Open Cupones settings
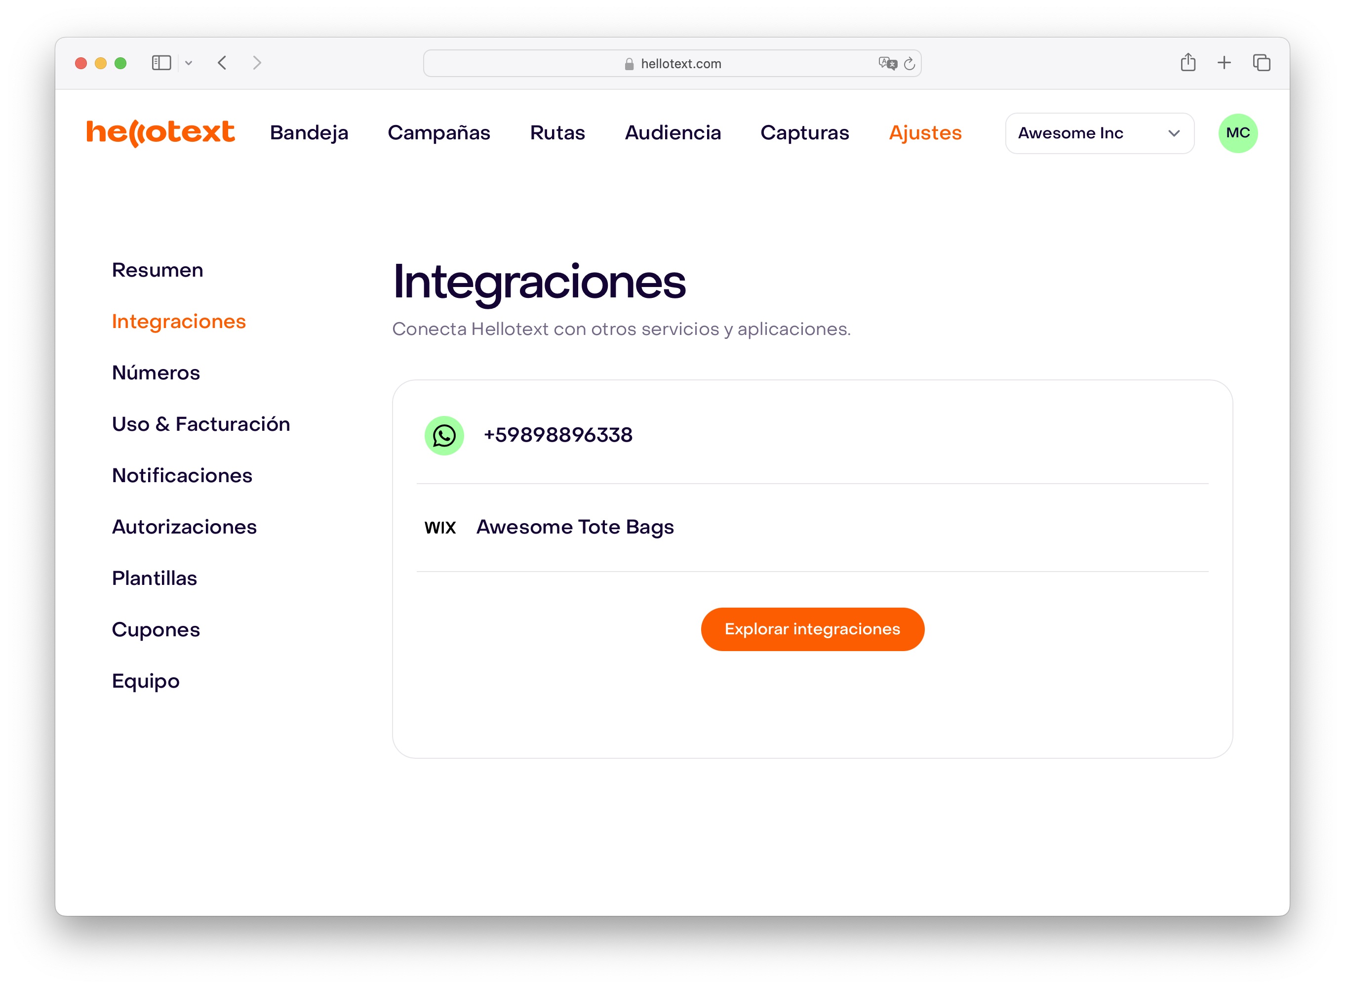Screen dimensions: 1345x989 [156, 630]
